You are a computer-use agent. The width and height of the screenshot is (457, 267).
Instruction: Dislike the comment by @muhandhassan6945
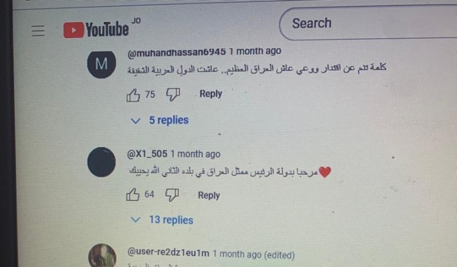point(173,95)
